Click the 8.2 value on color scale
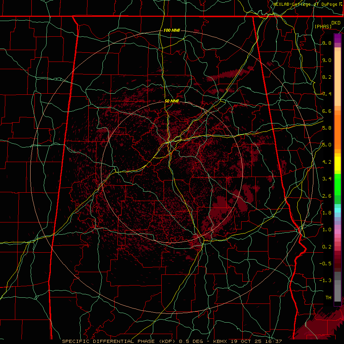 (327, 77)
